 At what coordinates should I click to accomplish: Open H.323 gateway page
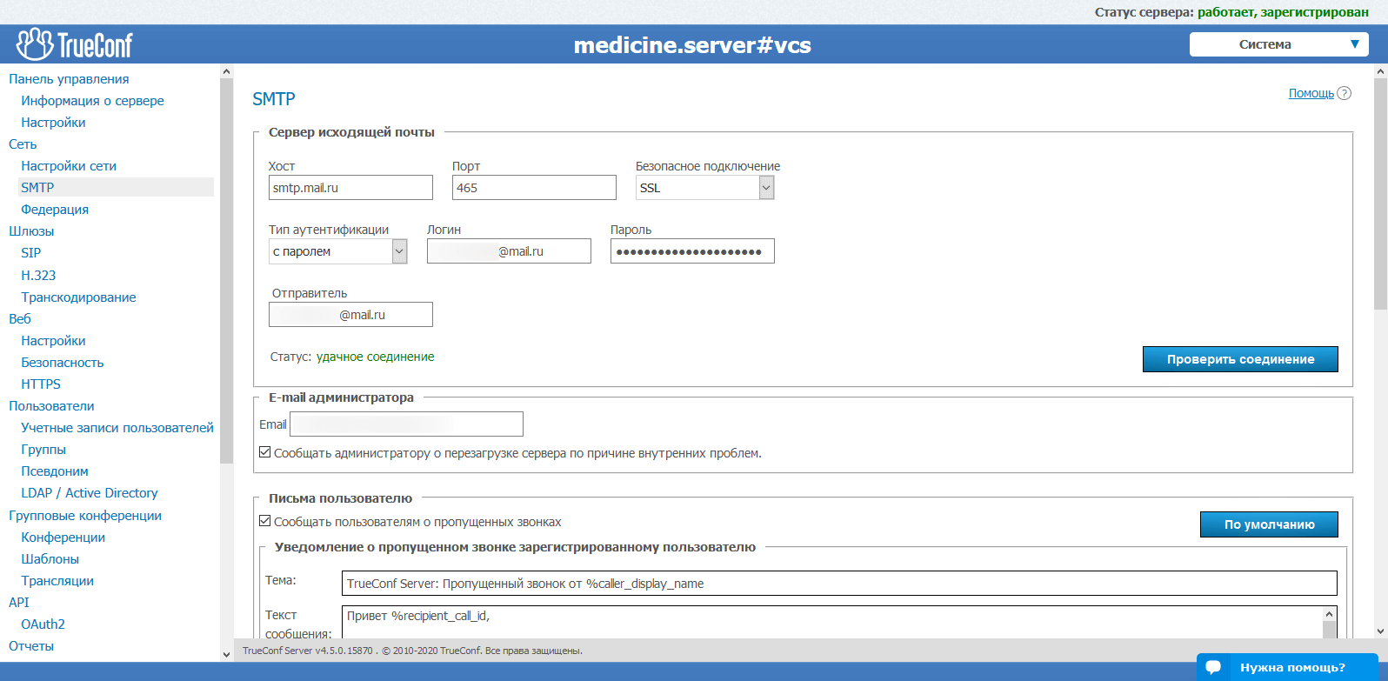click(38, 276)
